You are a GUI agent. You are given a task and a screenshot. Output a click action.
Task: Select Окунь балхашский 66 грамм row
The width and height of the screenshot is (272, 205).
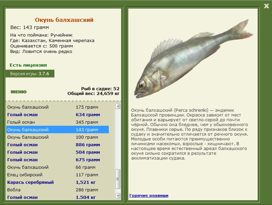pyautogui.click(x=57, y=167)
